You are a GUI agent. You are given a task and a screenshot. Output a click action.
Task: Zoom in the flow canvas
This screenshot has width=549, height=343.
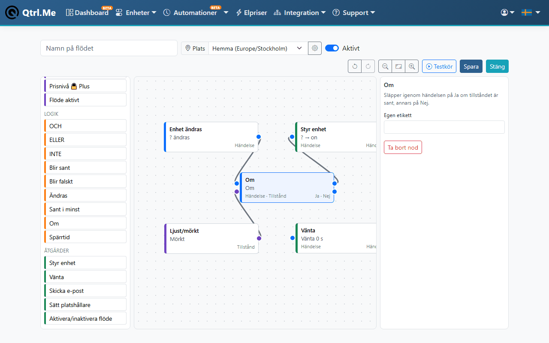(x=412, y=66)
